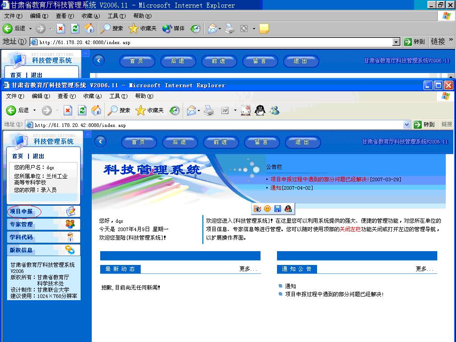Click 更多... beside the 最新动态 heading
456x342 pixels.
pyautogui.click(x=248, y=269)
